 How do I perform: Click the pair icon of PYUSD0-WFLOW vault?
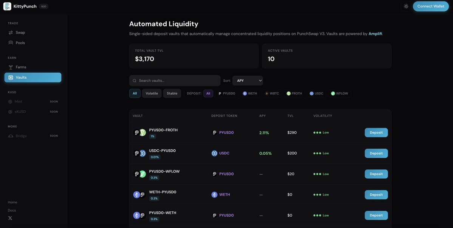click(139, 174)
